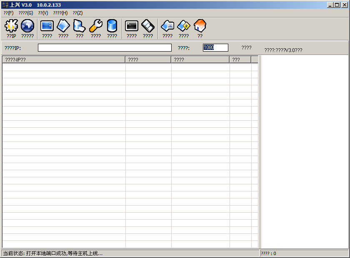The width and height of the screenshot is (350, 258).
Task: Click the blue globe toolbar icon
Action: [x=27, y=26]
